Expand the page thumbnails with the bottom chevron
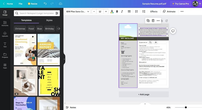The width and height of the screenshot is (202, 110). point(145,104)
